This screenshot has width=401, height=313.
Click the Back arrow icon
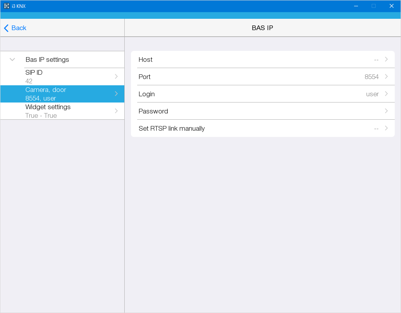(x=6, y=28)
